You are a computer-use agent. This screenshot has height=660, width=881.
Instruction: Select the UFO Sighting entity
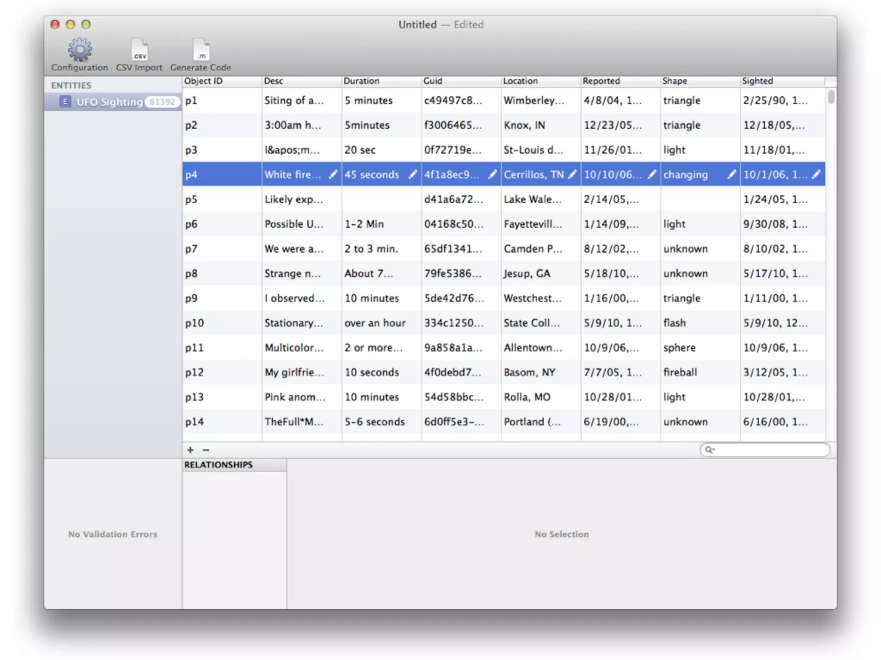(x=110, y=102)
